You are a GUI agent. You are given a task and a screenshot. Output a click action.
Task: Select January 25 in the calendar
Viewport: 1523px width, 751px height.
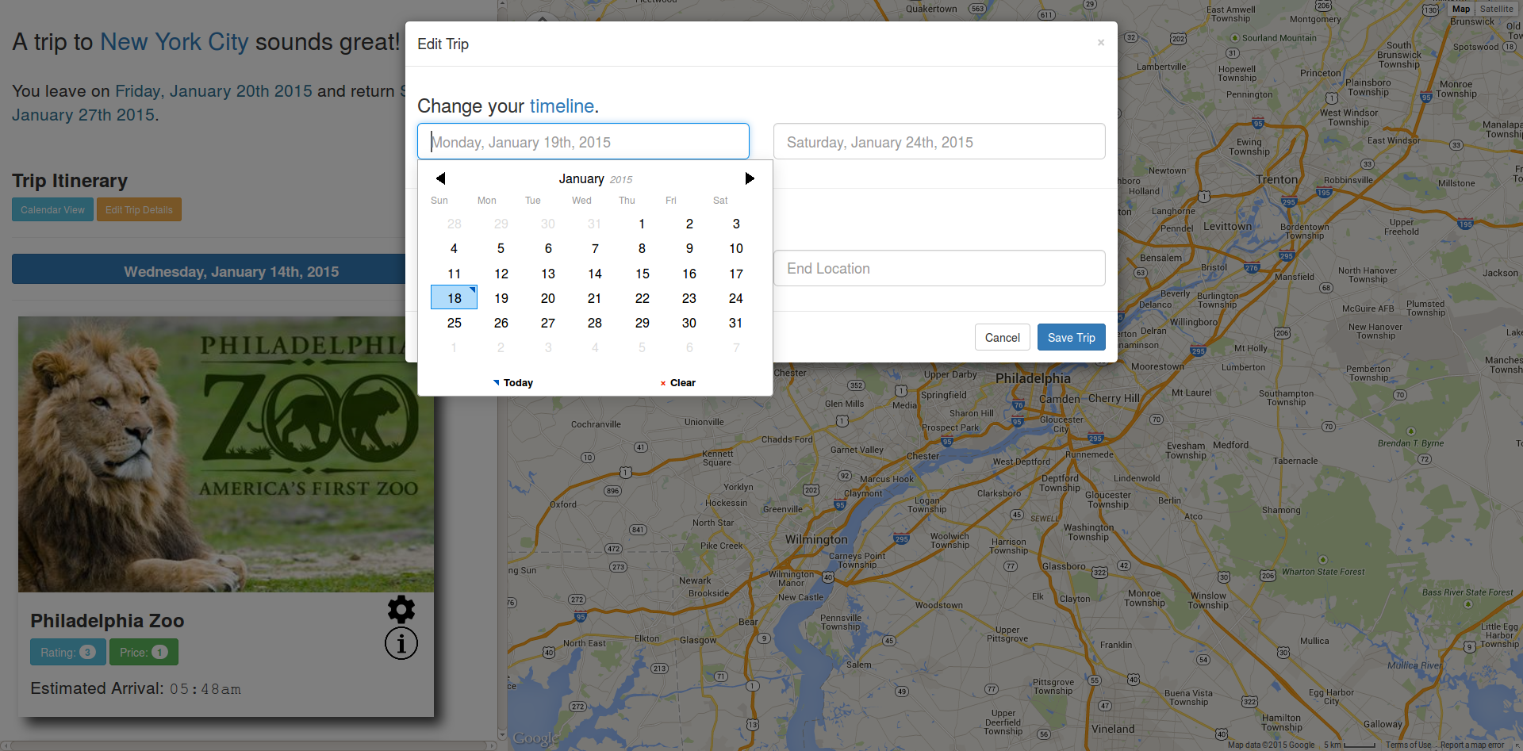point(454,323)
